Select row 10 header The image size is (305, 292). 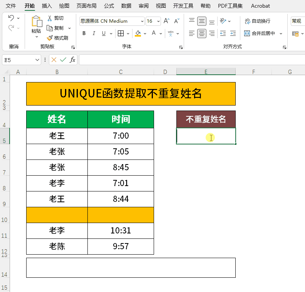point(5,215)
